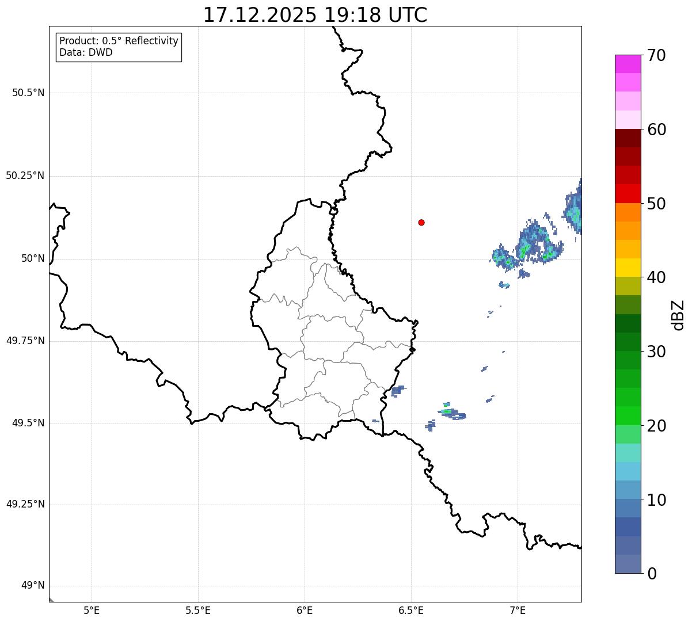Click the 7°E longitude label
The image size is (692, 622).
[x=518, y=610]
